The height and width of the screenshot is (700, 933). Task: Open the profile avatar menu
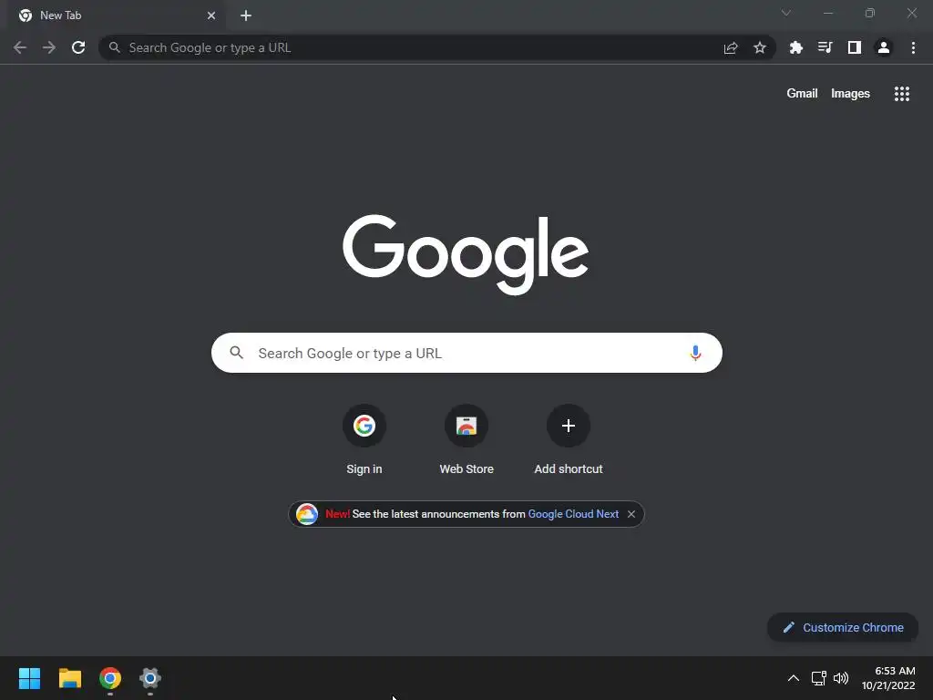[x=883, y=47]
